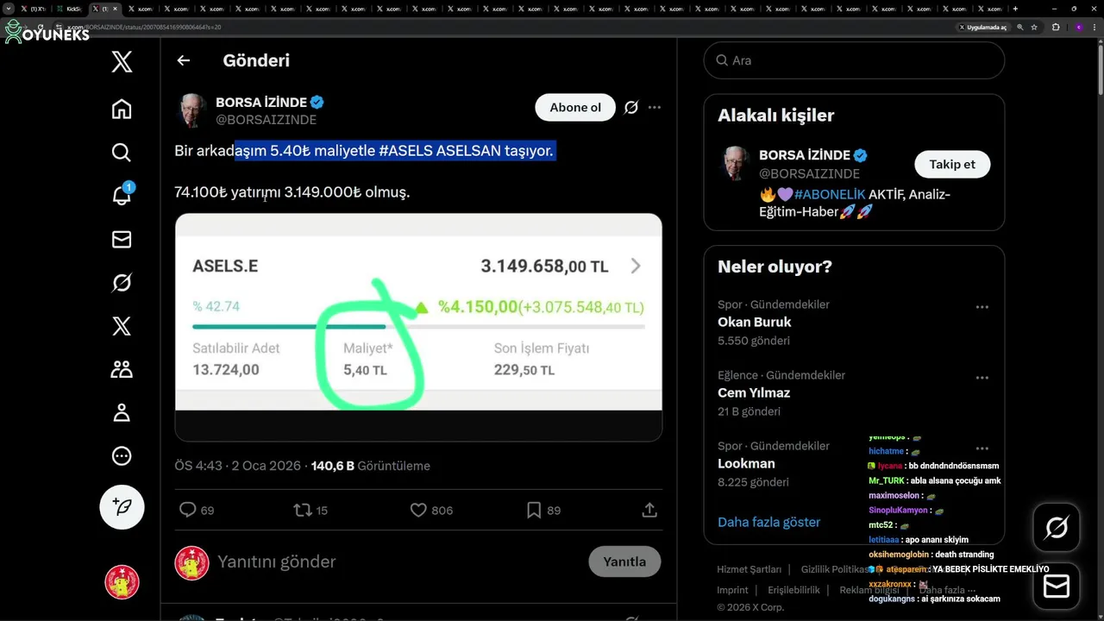The image size is (1104, 621).
Task: Click the #ASELS hashtag in the post
Action: [x=405, y=150]
